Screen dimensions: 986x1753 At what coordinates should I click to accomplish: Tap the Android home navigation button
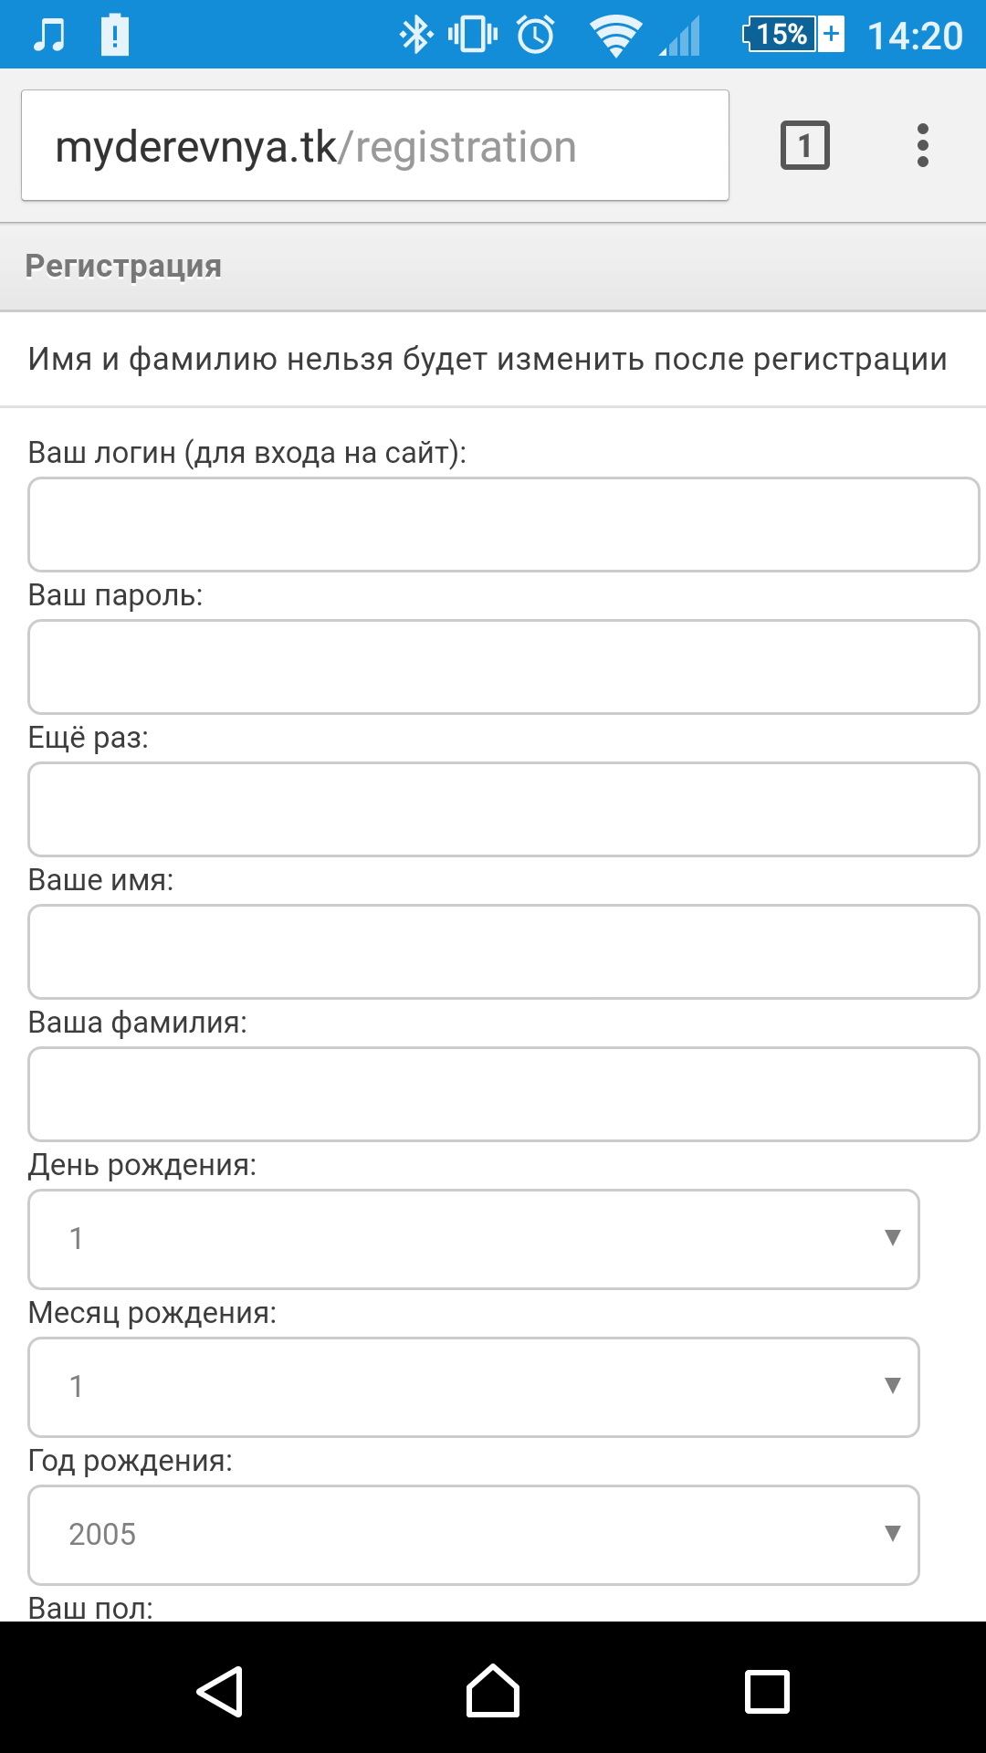[493, 1692]
